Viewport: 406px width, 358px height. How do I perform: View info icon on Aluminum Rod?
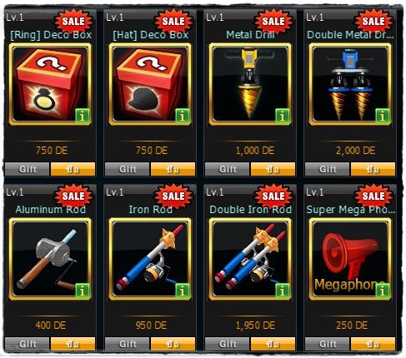point(83,291)
